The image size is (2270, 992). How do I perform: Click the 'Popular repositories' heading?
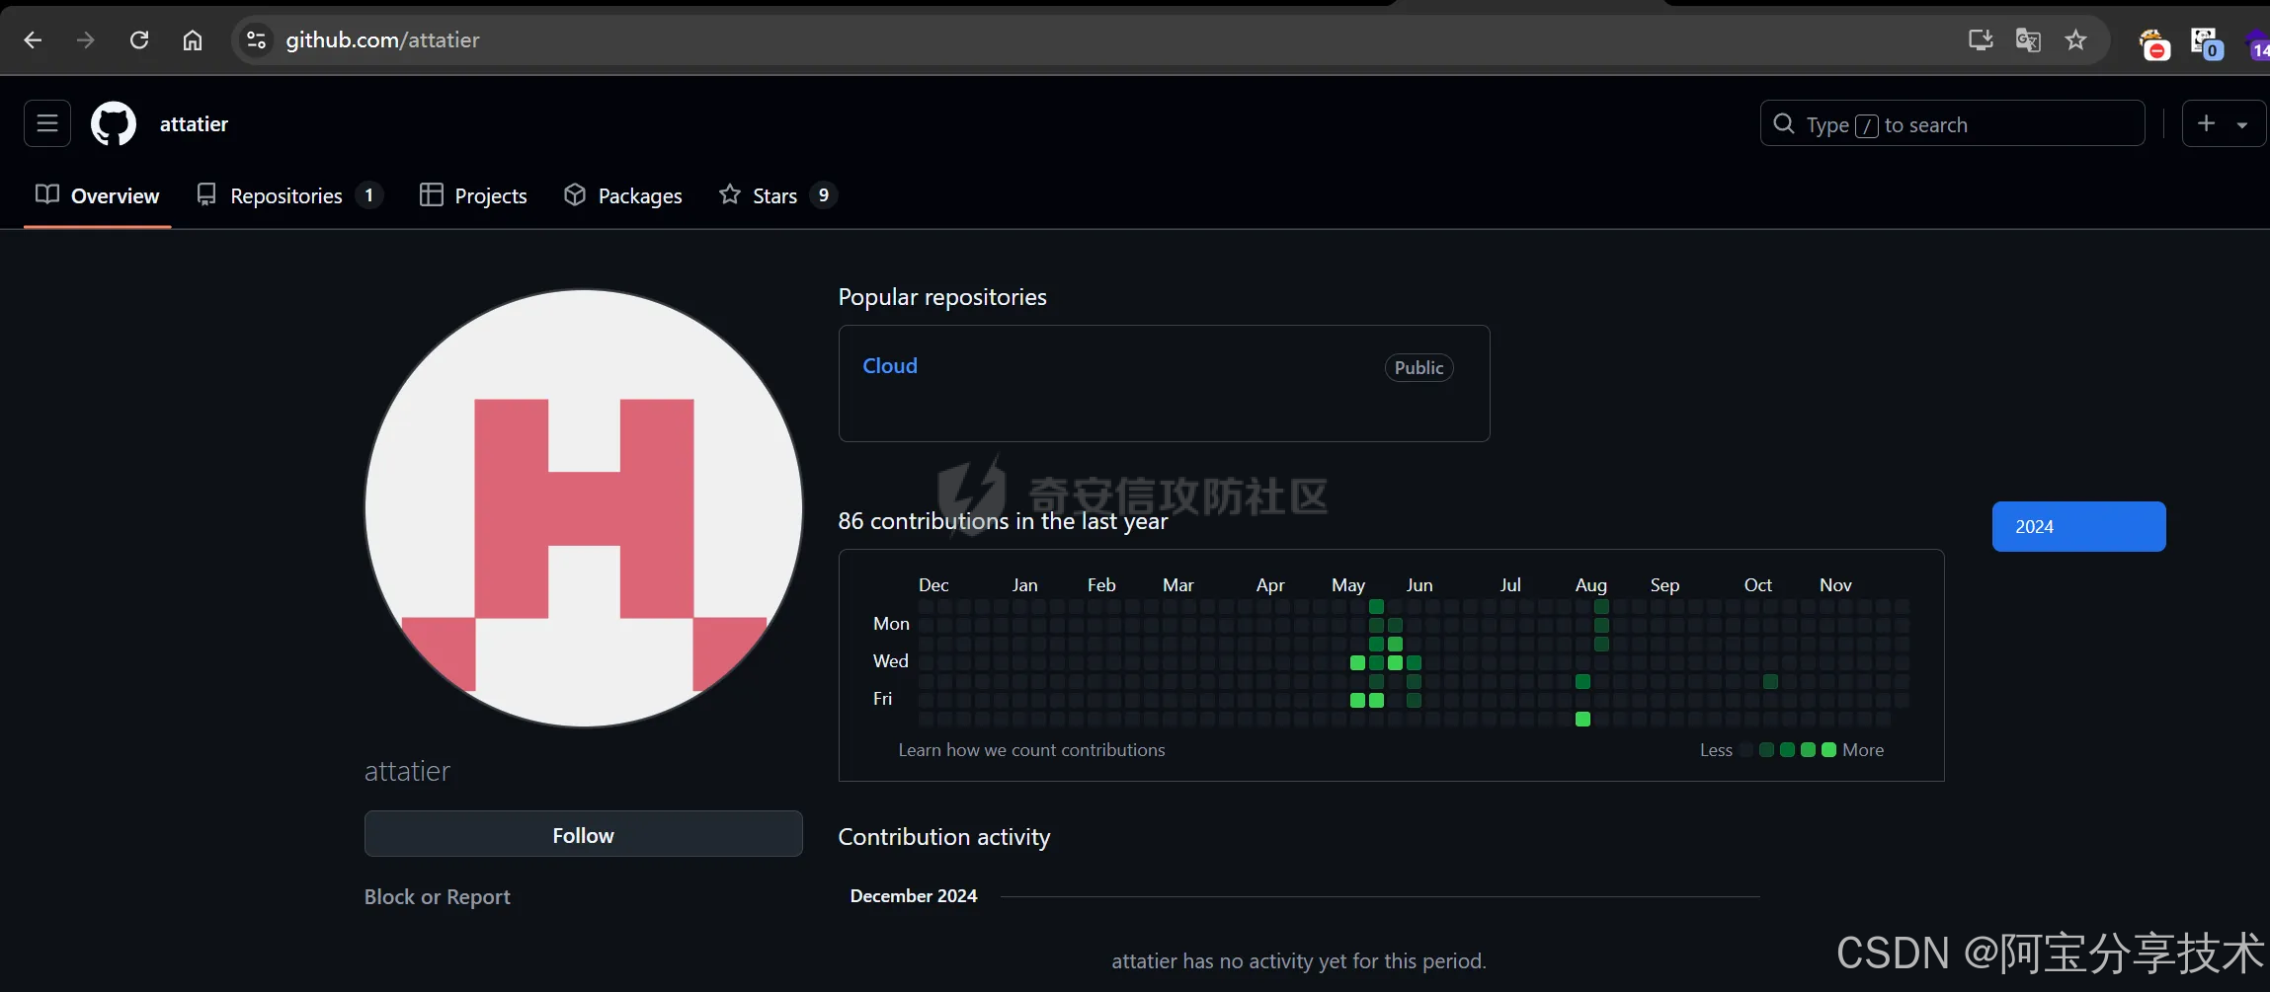click(x=942, y=297)
